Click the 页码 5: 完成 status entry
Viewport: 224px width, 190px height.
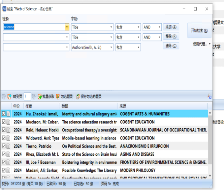[x=110, y=184]
